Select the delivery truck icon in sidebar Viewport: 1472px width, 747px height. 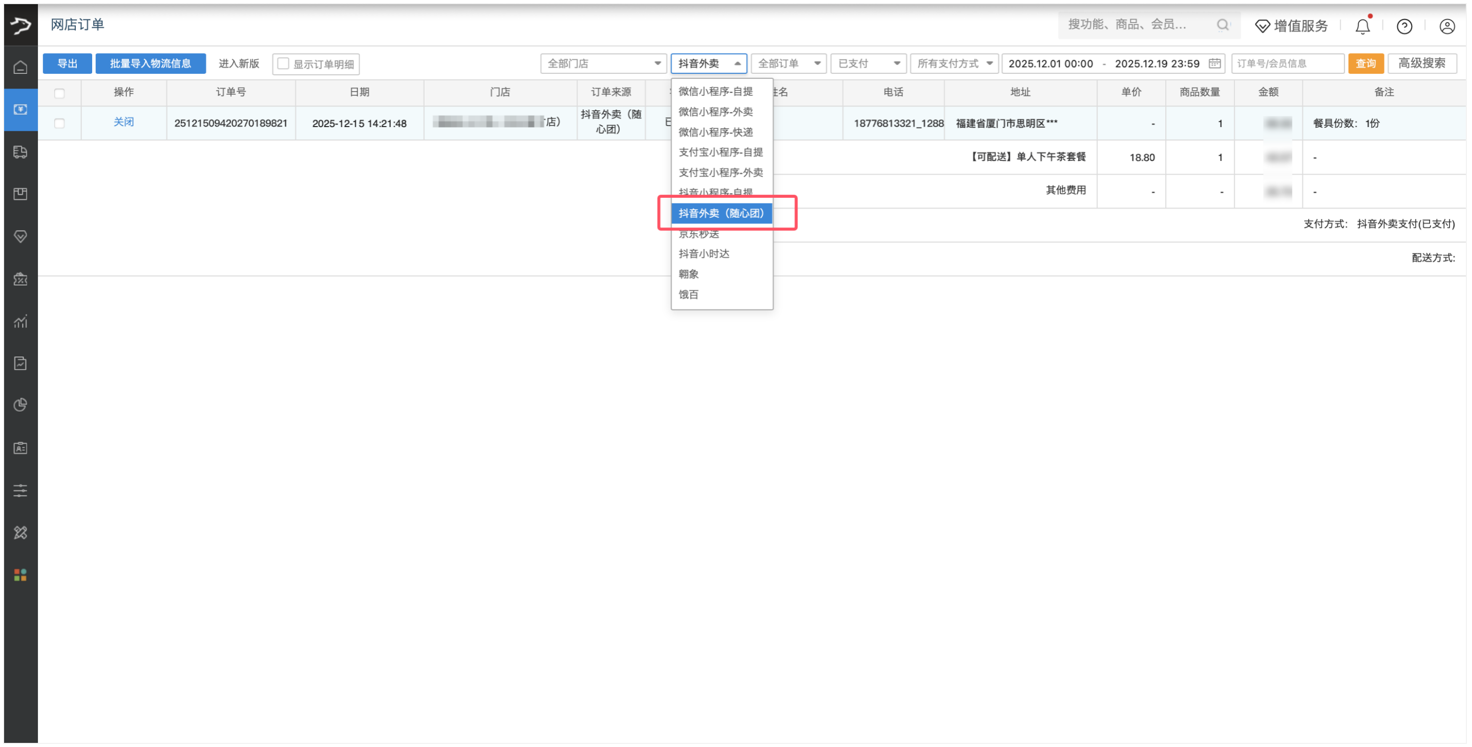pos(20,152)
